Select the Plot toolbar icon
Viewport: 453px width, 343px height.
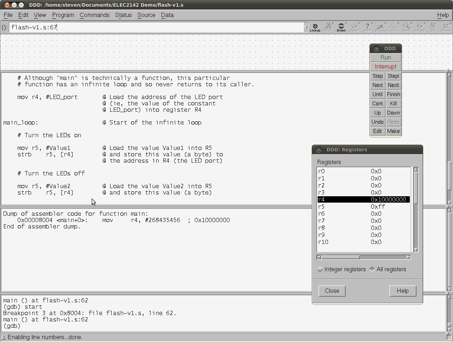(393, 27)
